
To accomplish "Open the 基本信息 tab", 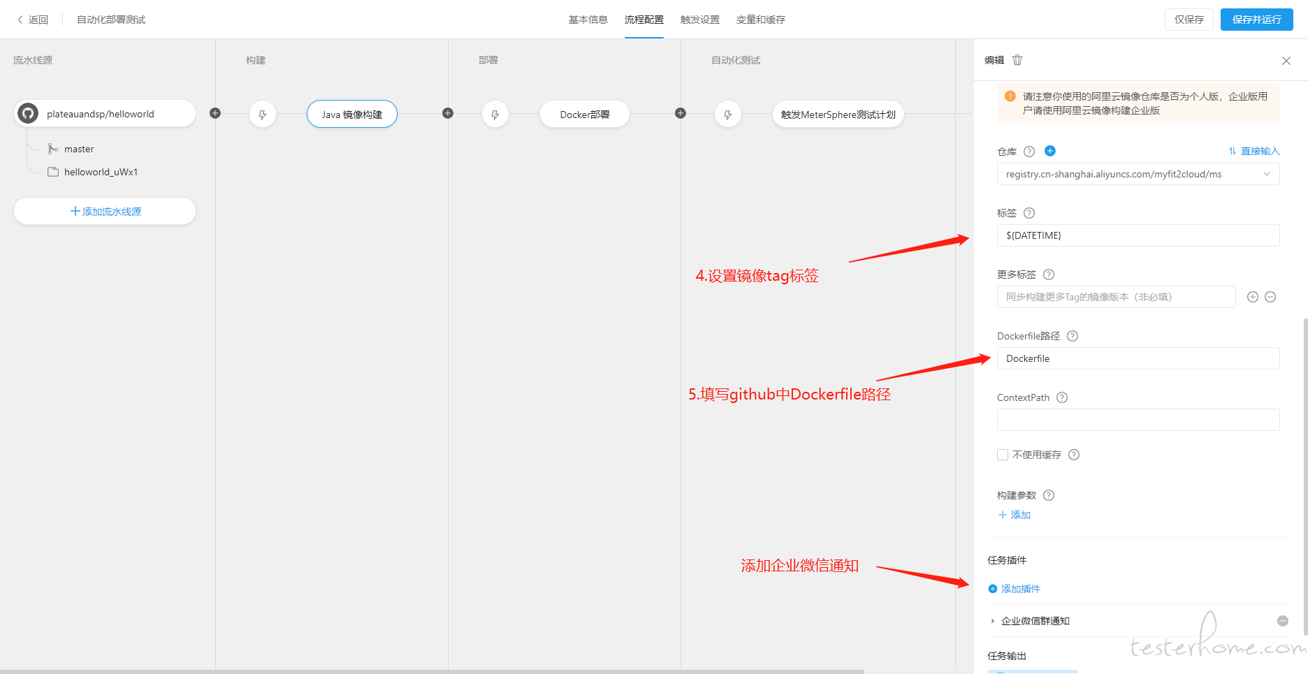I will point(588,20).
